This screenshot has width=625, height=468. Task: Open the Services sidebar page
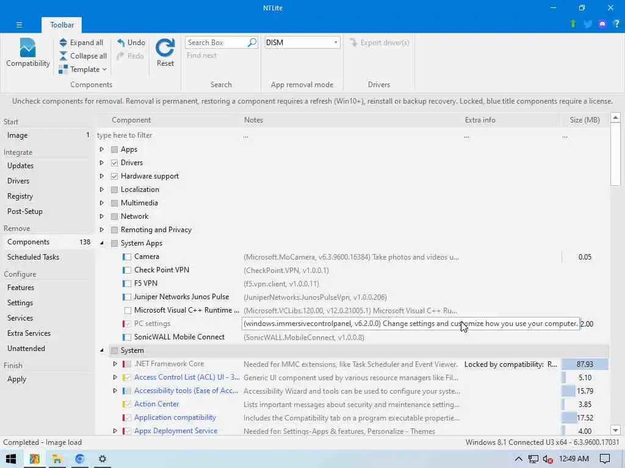coord(20,318)
